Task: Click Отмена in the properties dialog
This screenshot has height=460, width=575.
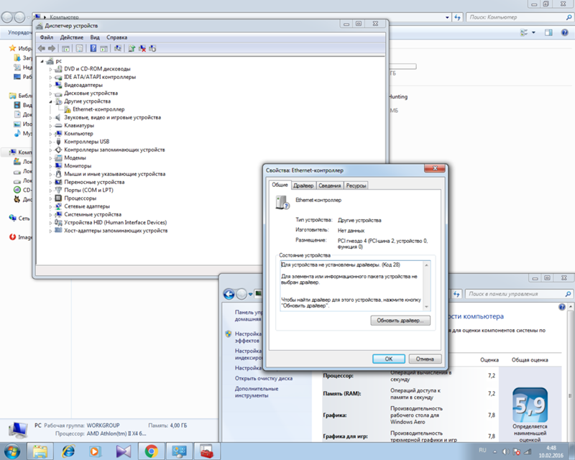Action: tap(425, 359)
